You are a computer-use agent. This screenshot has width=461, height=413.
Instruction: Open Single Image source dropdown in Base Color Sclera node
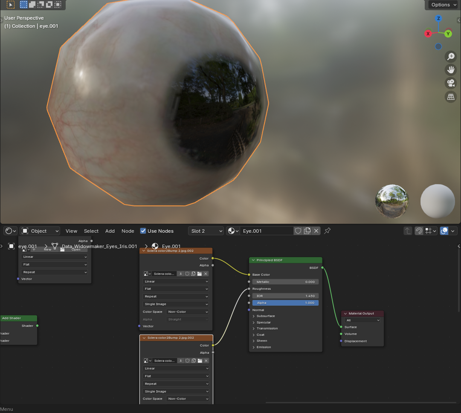coord(176,304)
